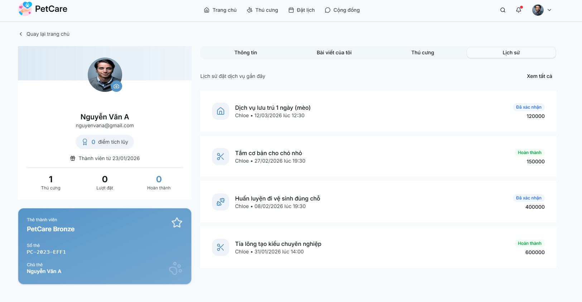Click the Thú cưng count stat
Viewport: 582px width, 302px height.
point(50,183)
